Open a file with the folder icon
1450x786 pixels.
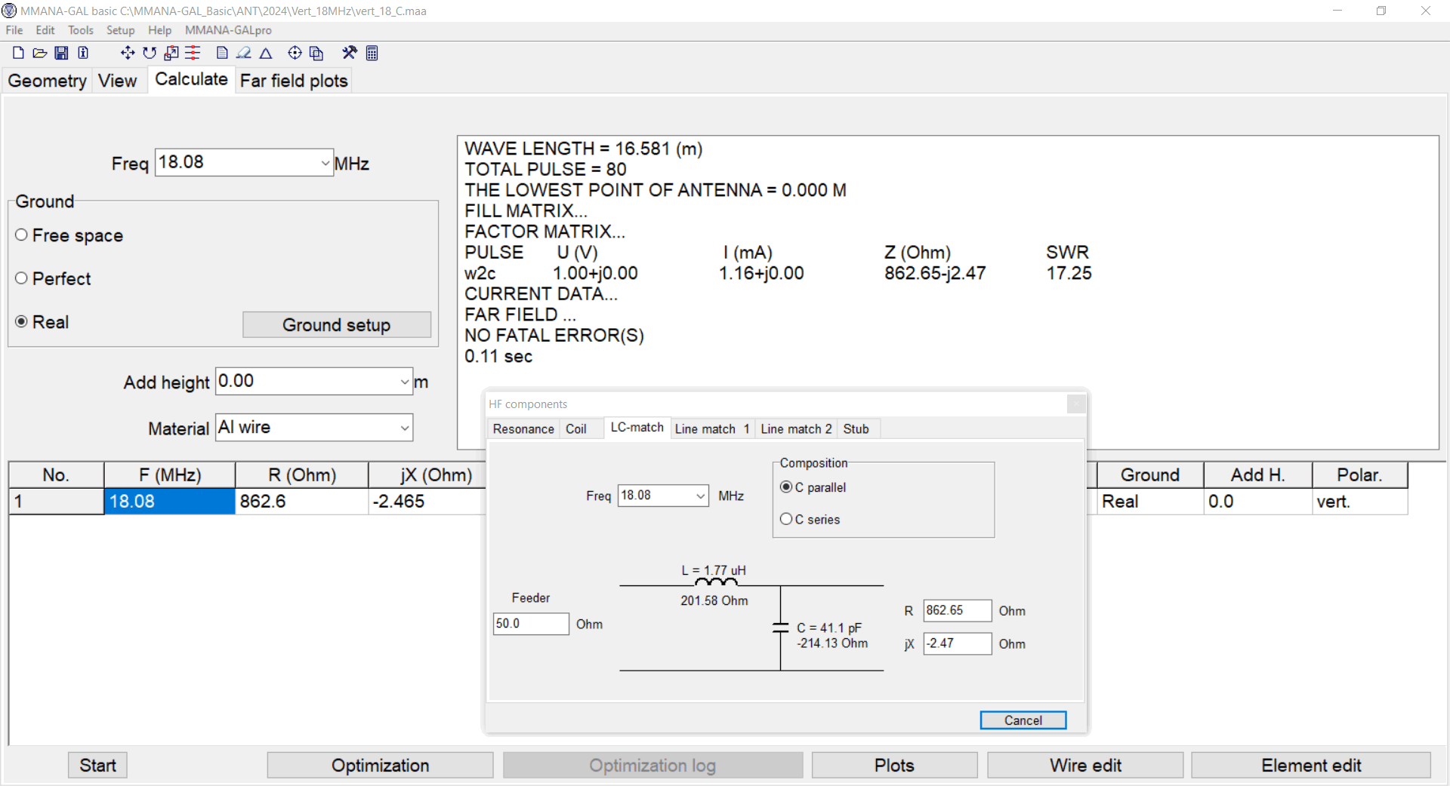[x=40, y=53]
